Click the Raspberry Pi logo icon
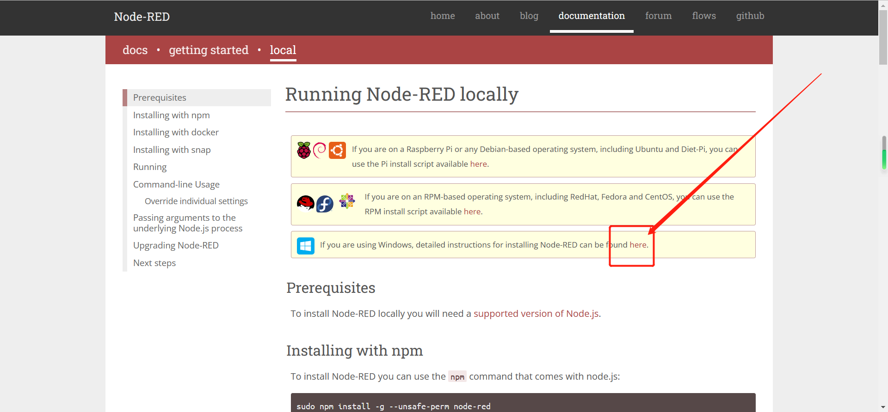Image resolution: width=888 pixels, height=412 pixels. tap(304, 150)
